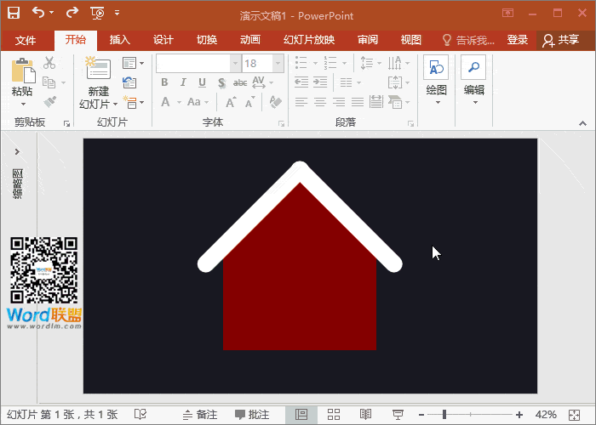Image resolution: width=596 pixels, height=425 pixels.
Task: Click the Share button
Action: click(560, 40)
